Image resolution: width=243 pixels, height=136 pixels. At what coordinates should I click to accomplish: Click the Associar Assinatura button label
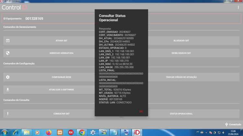click(61, 53)
